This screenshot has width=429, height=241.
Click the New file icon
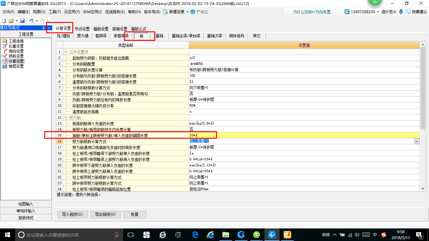point(4,20)
